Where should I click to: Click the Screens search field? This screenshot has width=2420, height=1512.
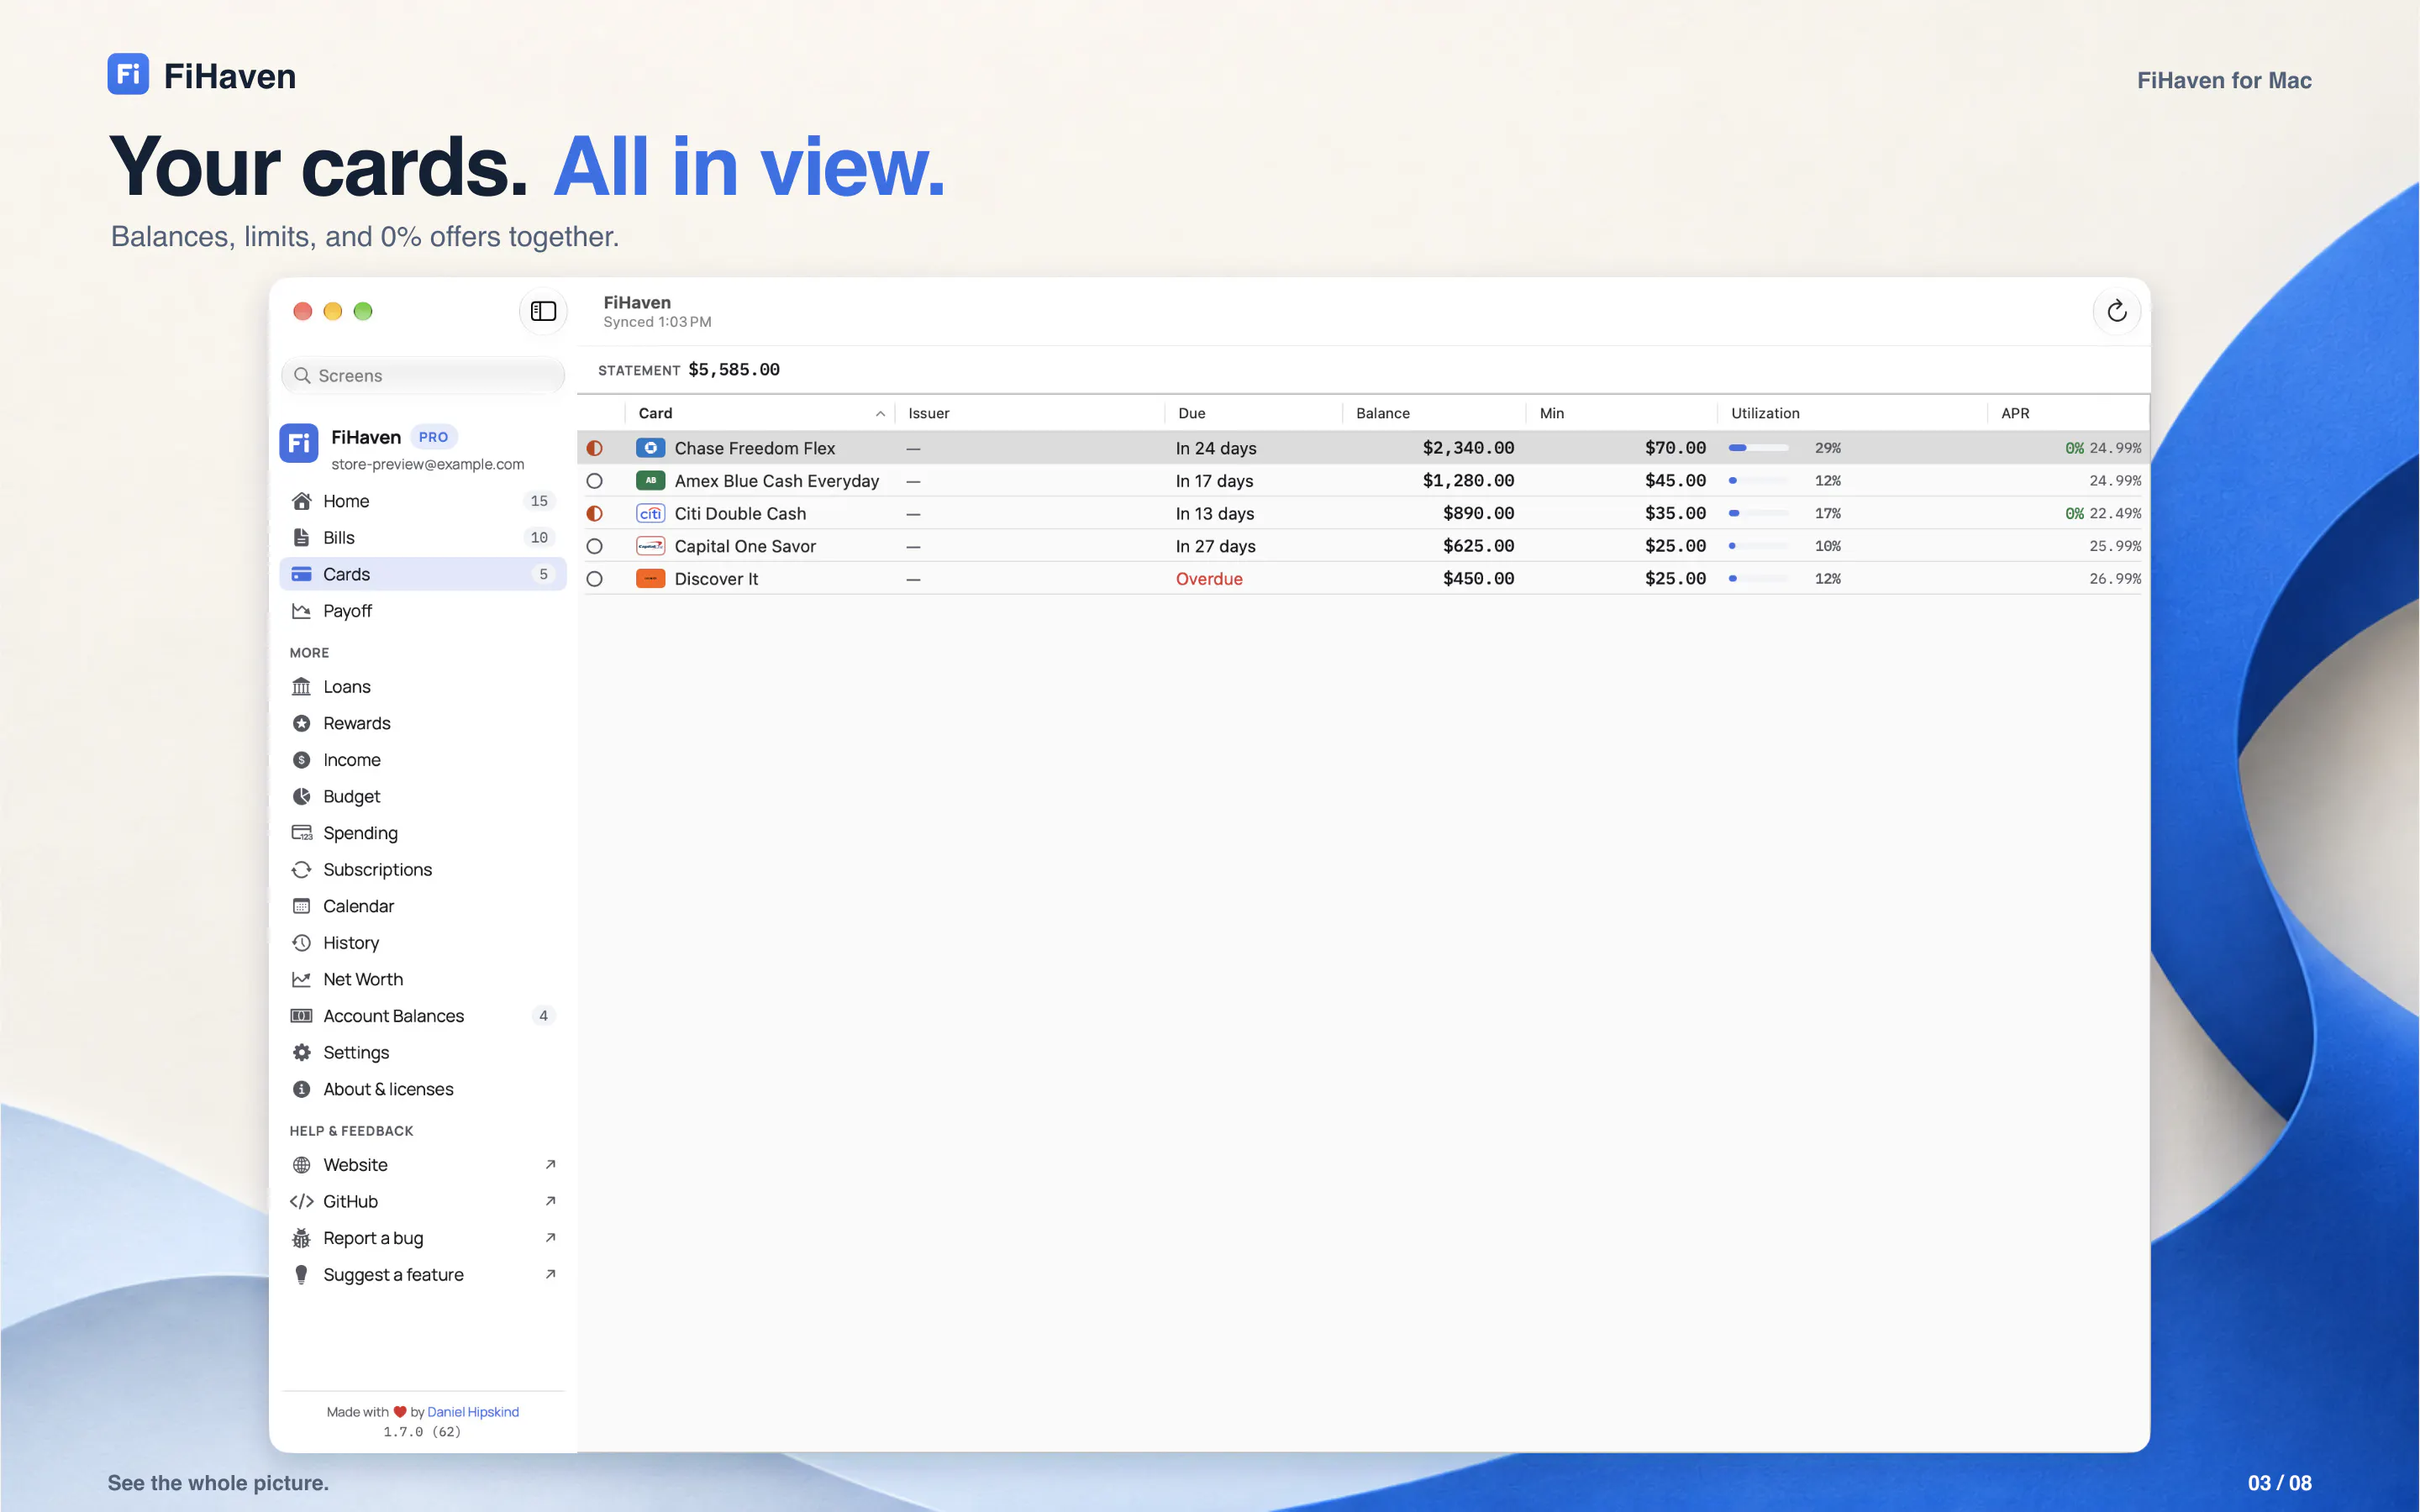pos(423,376)
